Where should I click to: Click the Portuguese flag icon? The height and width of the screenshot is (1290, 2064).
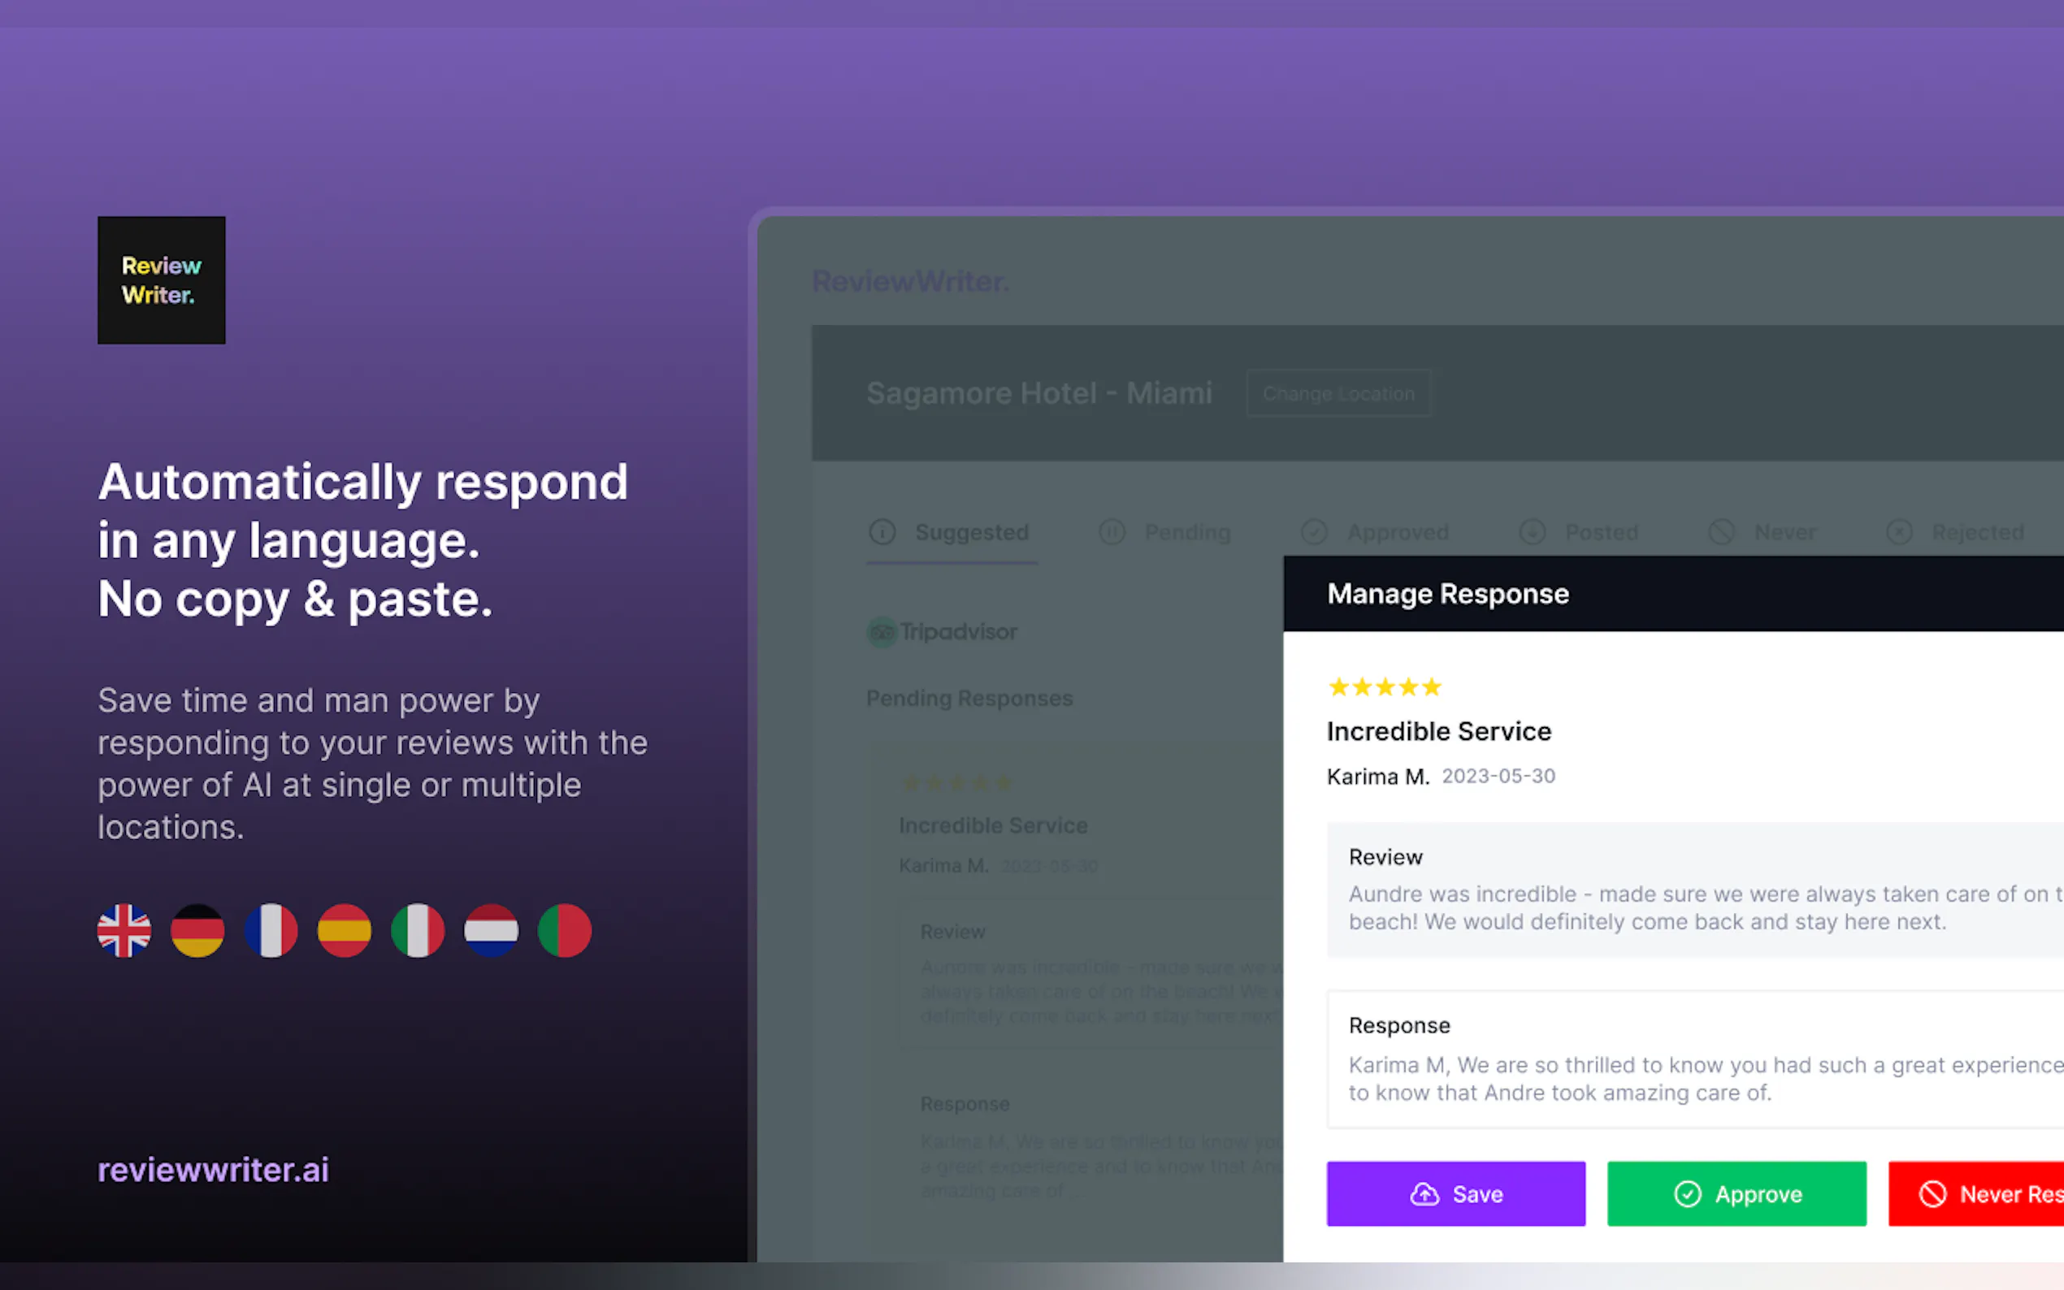tap(564, 930)
